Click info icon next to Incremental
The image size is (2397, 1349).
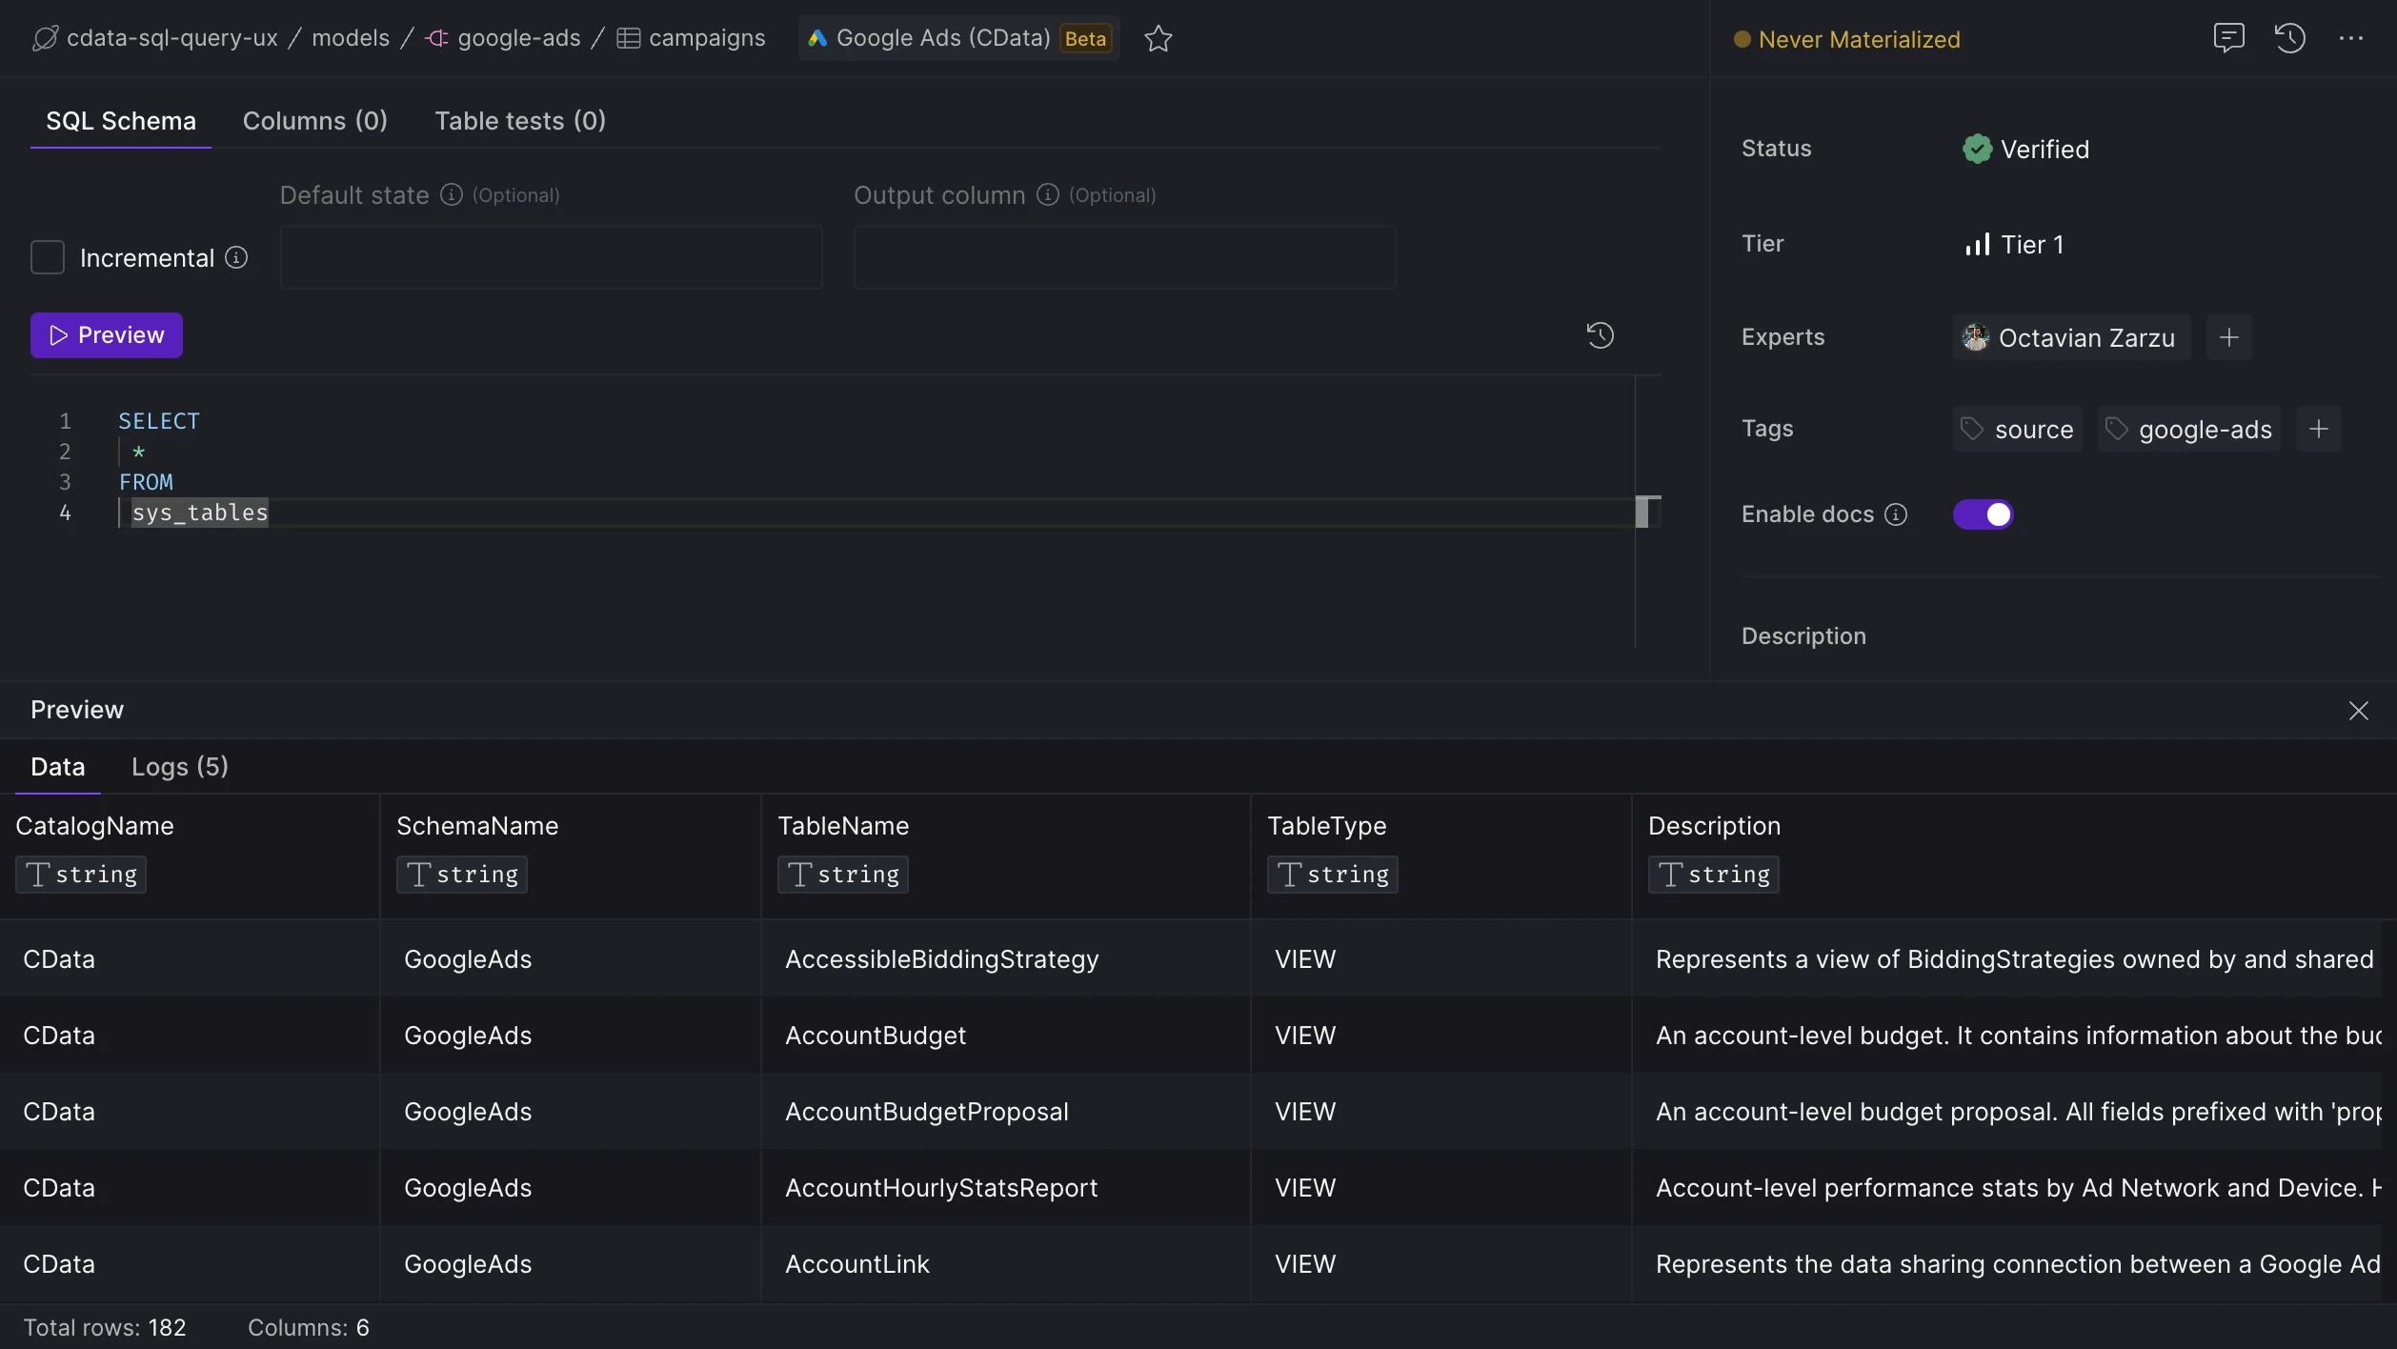(x=236, y=257)
